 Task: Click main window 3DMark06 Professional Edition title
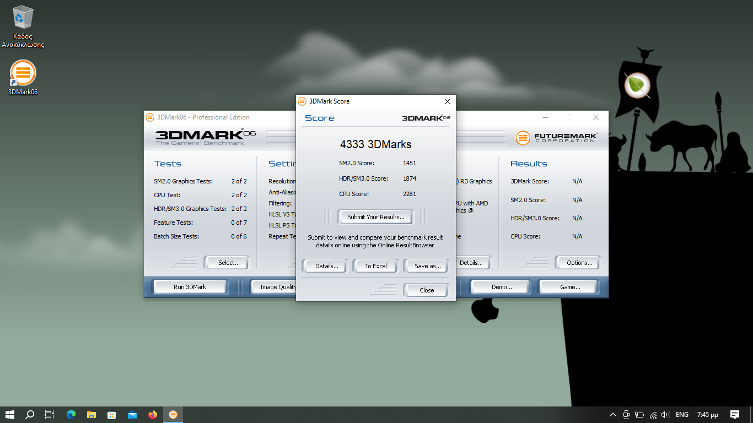coord(203,117)
